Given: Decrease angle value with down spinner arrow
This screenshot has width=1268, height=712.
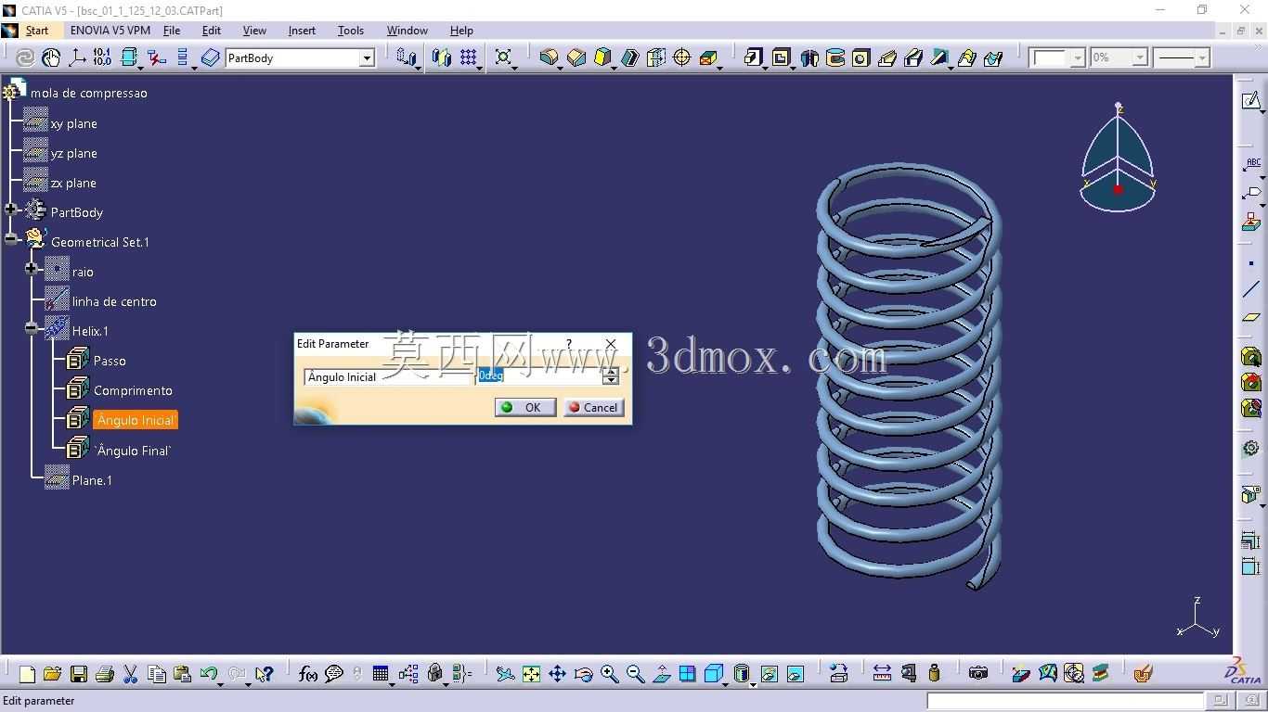Looking at the screenshot, I should click(x=611, y=380).
